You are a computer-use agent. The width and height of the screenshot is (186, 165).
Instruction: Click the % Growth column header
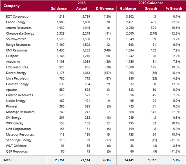tap(174, 8)
